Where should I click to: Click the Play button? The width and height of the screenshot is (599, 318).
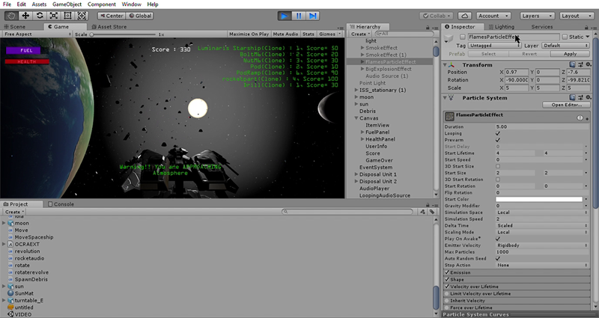pyautogui.click(x=285, y=15)
